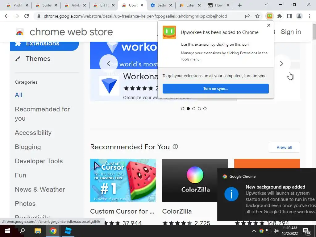Choose the Fun category
The image size is (316, 237).
coord(21,175)
